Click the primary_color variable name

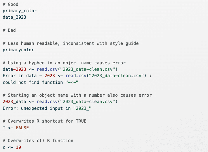20,11
